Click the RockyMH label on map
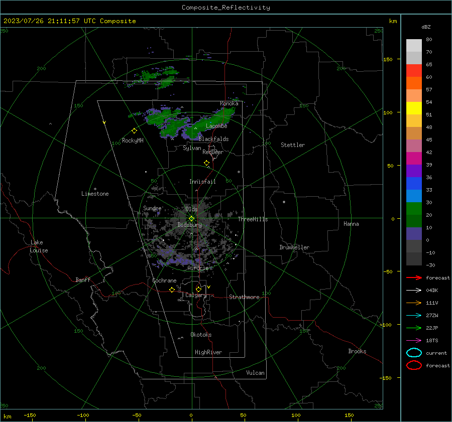 tap(133, 140)
